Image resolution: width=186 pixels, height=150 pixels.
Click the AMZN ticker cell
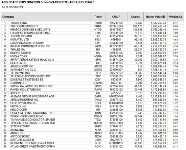98,66
